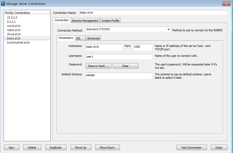
Task: Duplicate the selected connection
Action: (56, 148)
